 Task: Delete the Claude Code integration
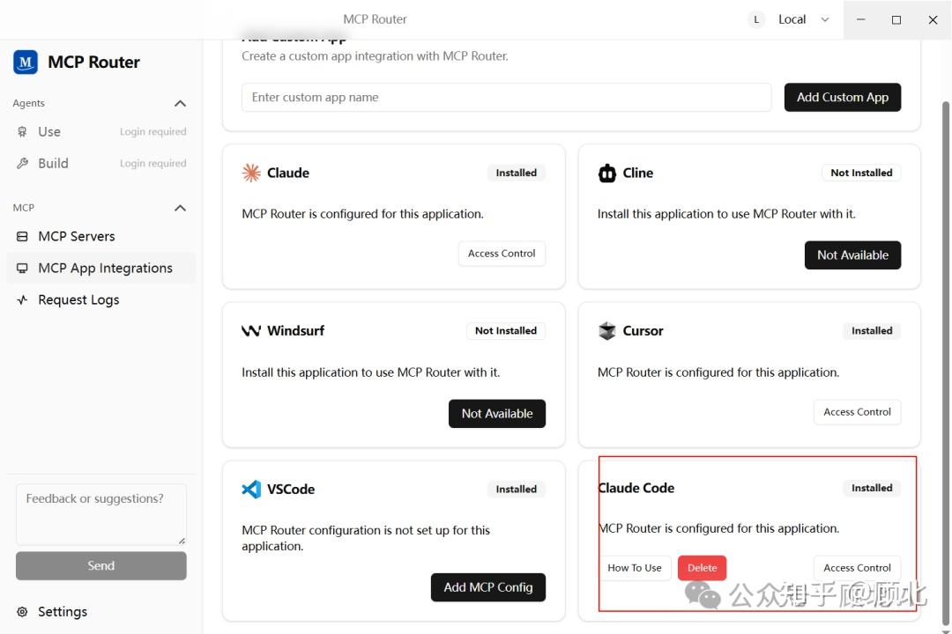(702, 568)
